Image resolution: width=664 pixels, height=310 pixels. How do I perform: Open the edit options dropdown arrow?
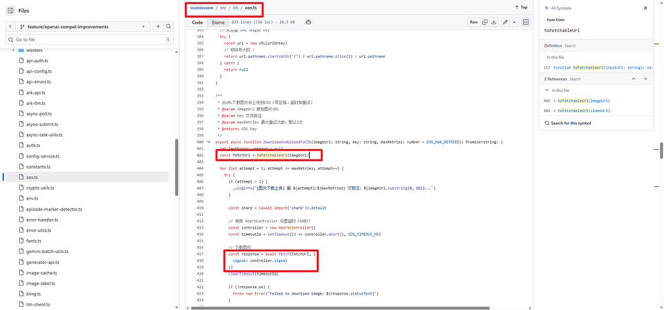pos(514,22)
